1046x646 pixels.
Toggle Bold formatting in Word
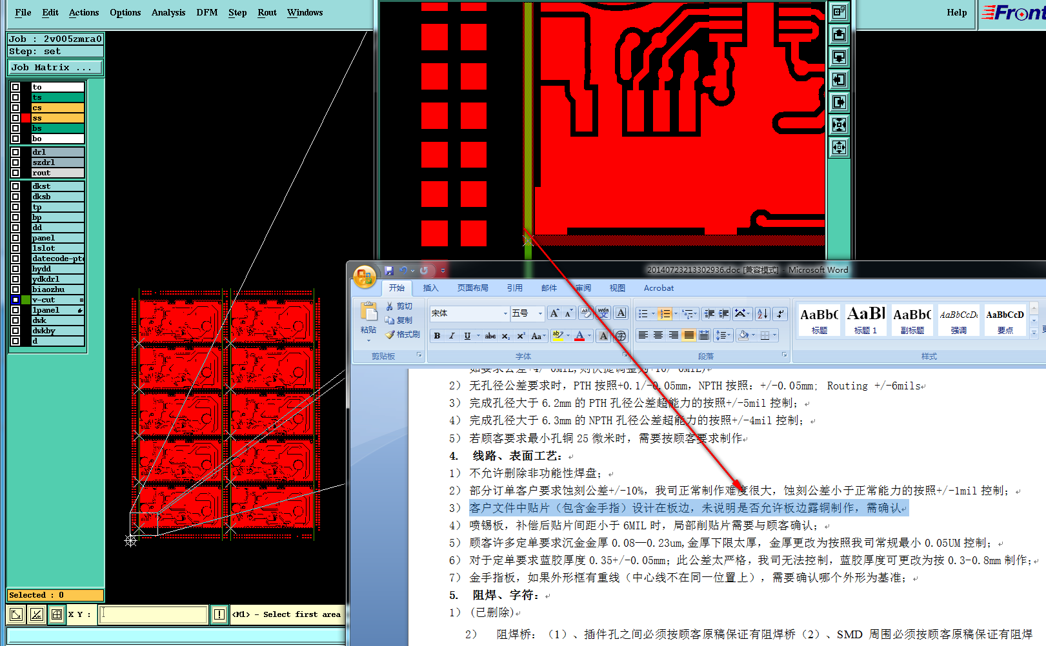point(437,336)
